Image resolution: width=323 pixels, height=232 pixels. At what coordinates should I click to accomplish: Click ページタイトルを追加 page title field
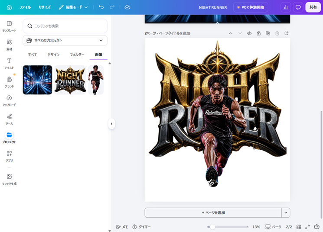click(174, 33)
